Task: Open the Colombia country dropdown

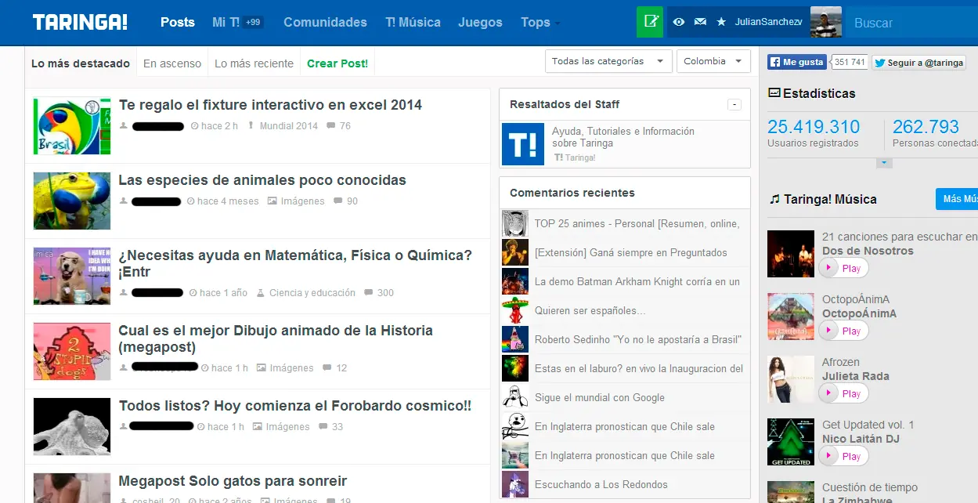Action: 713,61
